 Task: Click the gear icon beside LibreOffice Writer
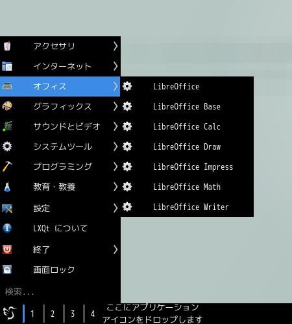[127, 207]
